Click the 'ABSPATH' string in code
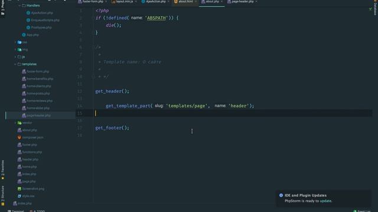The height and width of the screenshot is (212, 378). (x=157, y=18)
